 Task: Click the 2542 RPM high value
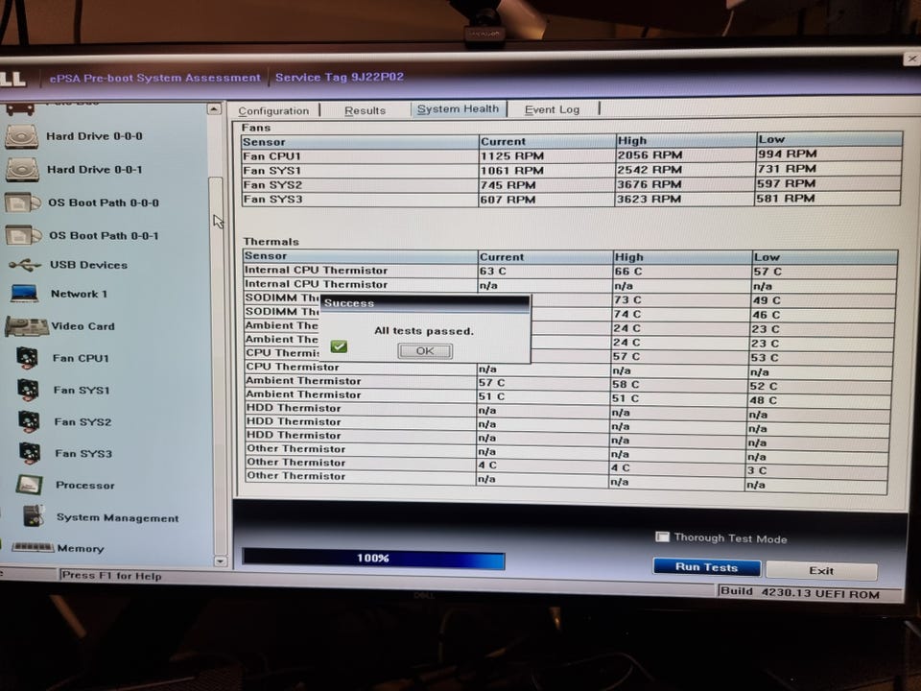[649, 170]
